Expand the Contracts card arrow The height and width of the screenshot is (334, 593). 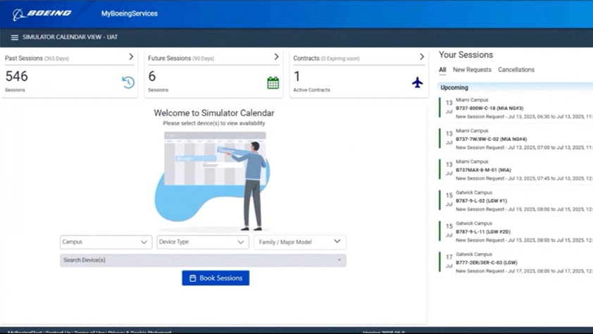pyautogui.click(x=422, y=57)
